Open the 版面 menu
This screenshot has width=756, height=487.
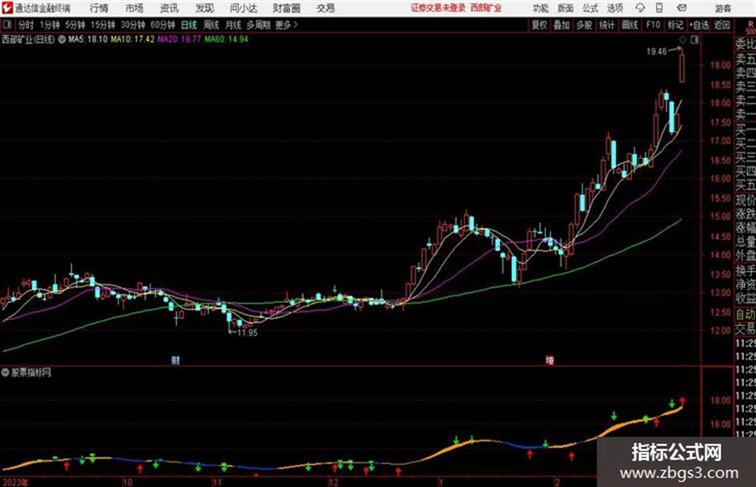(x=565, y=8)
